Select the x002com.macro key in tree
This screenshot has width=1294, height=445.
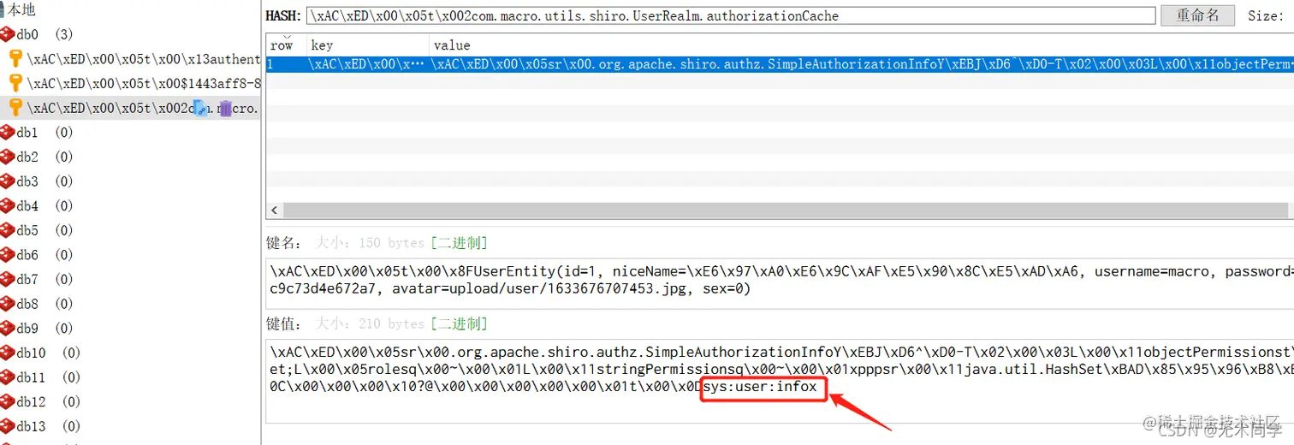click(x=143, y=108)
